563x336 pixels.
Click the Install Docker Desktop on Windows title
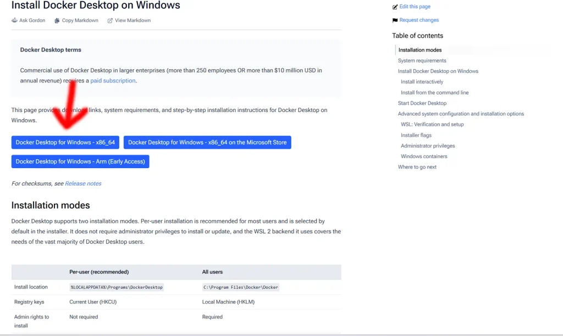click(x=96, y=5)
